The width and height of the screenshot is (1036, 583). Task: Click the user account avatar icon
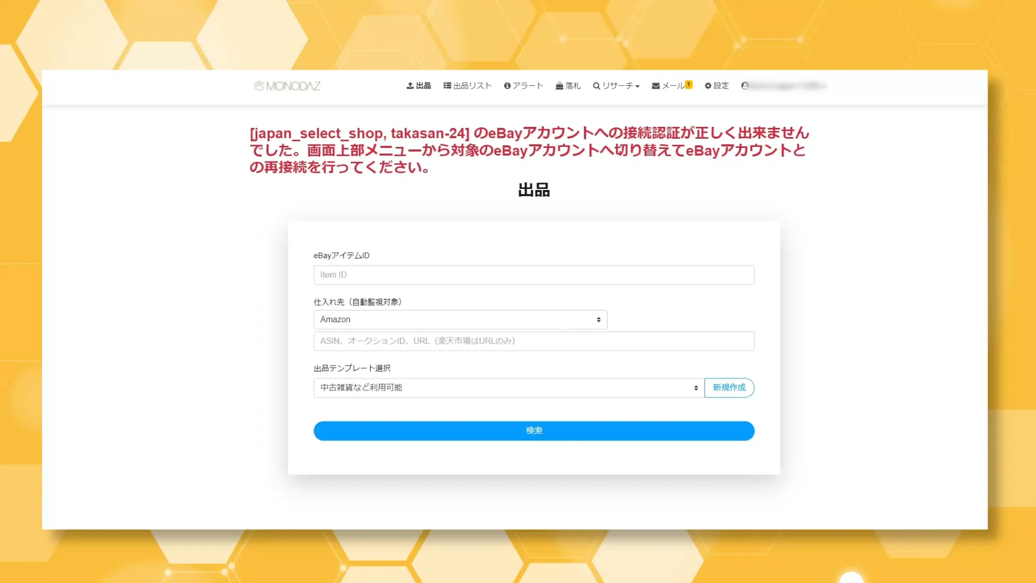[745, 86]
